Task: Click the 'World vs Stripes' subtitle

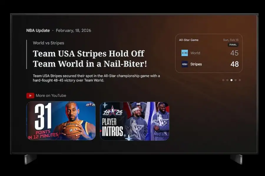Action: pyautogui.click(x=48, y=43)
